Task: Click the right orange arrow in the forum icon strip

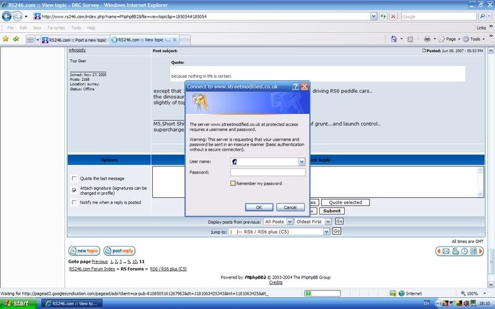Action: coord(481,251)
